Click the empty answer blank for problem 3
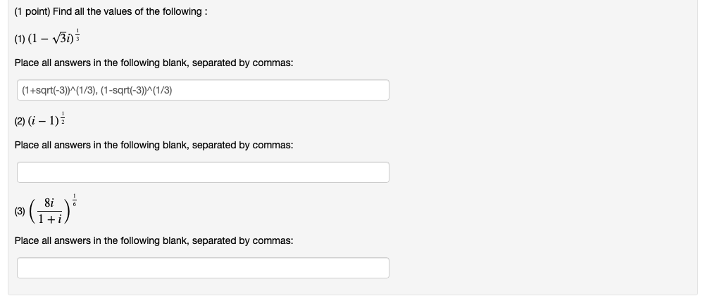 coord(203,268)
